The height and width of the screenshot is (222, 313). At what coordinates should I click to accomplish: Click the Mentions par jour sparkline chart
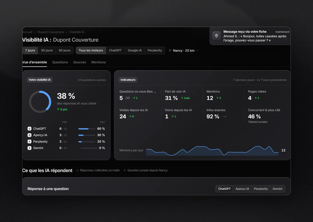[x=212, y=151]
